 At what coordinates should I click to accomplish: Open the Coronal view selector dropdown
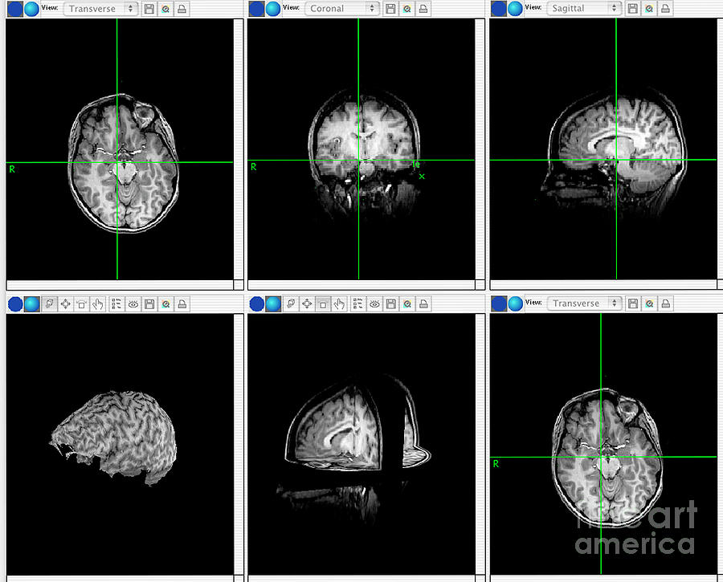(341, 8)
